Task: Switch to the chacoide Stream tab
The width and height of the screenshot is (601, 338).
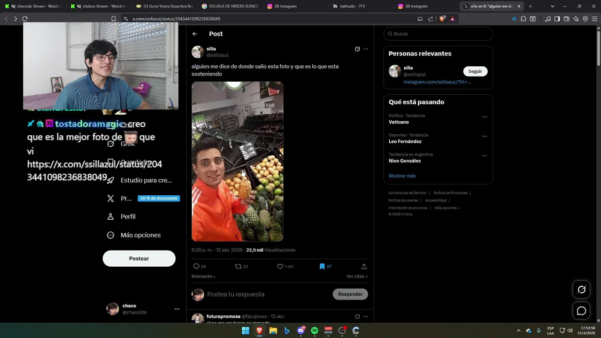Action: [32, 6]
